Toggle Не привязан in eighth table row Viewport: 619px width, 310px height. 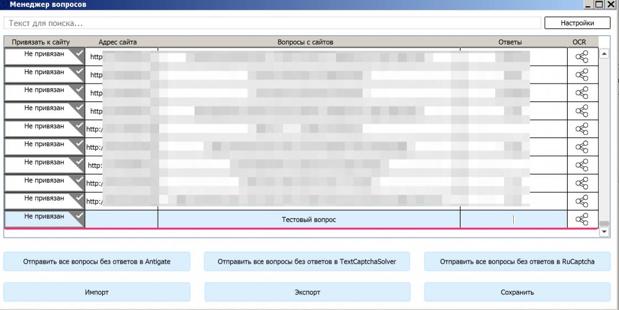click(45, 183)
